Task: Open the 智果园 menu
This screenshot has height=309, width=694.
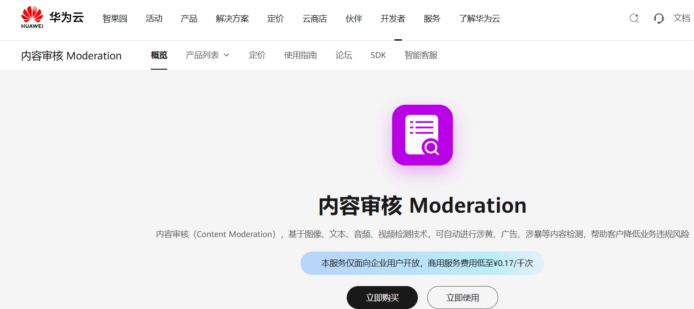Action: (x=115, y=19)
